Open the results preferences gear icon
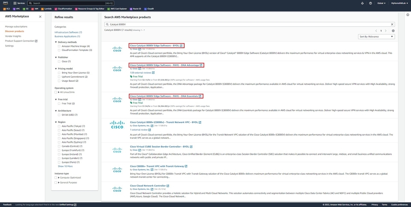Screen dimensions: 411x207 pyautogui.click(x=393, y=30)
